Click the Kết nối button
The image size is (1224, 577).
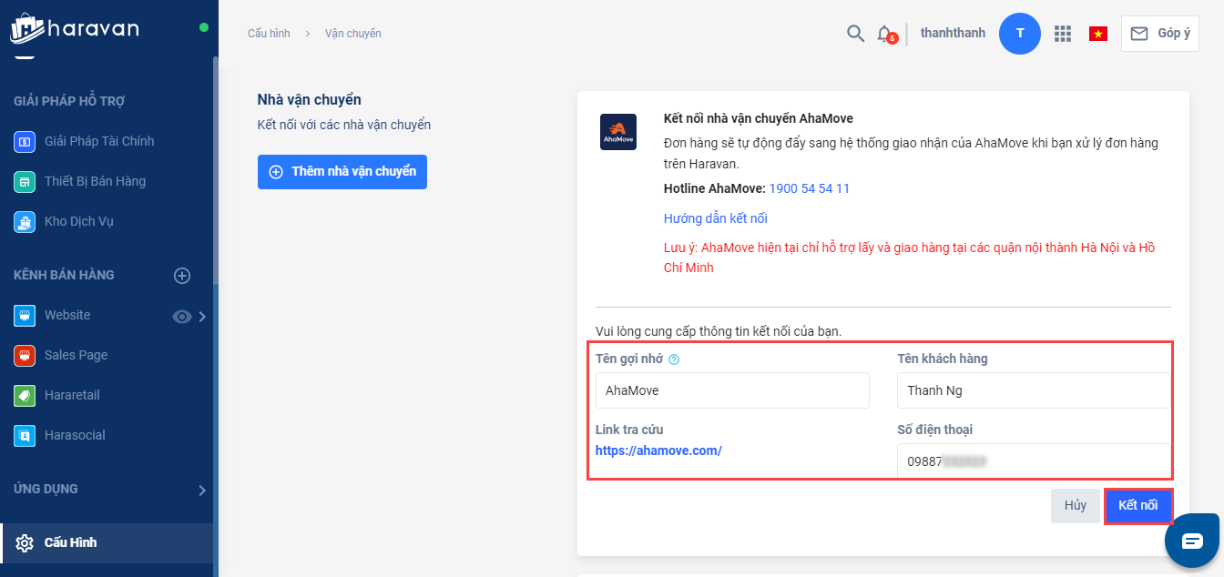[x=1138, y=506]
